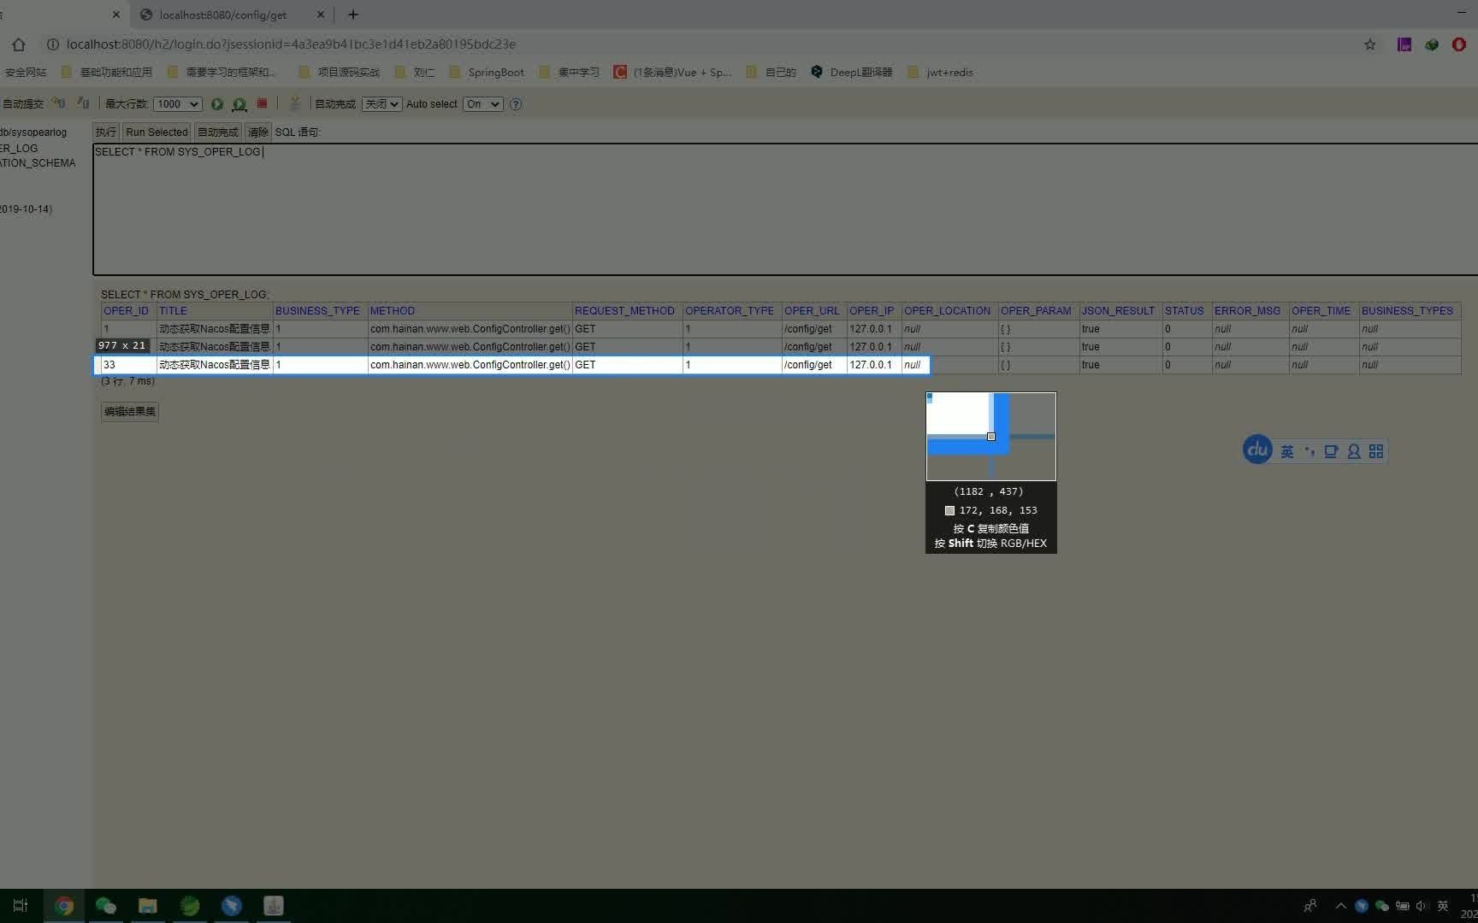
Task: Click the 清除 button
Action: tap(257, 132)
